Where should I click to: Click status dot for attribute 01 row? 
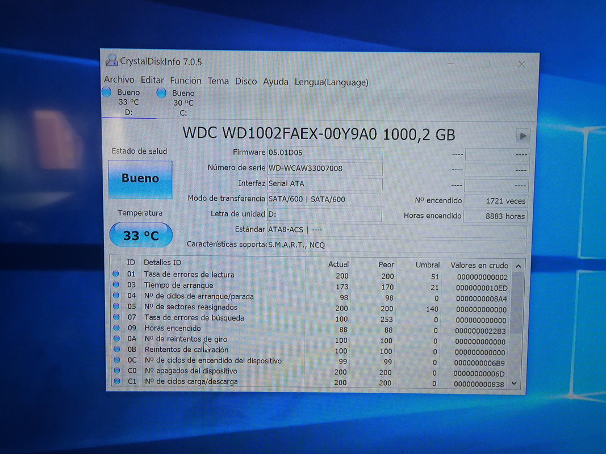click(x=115, y=274)
